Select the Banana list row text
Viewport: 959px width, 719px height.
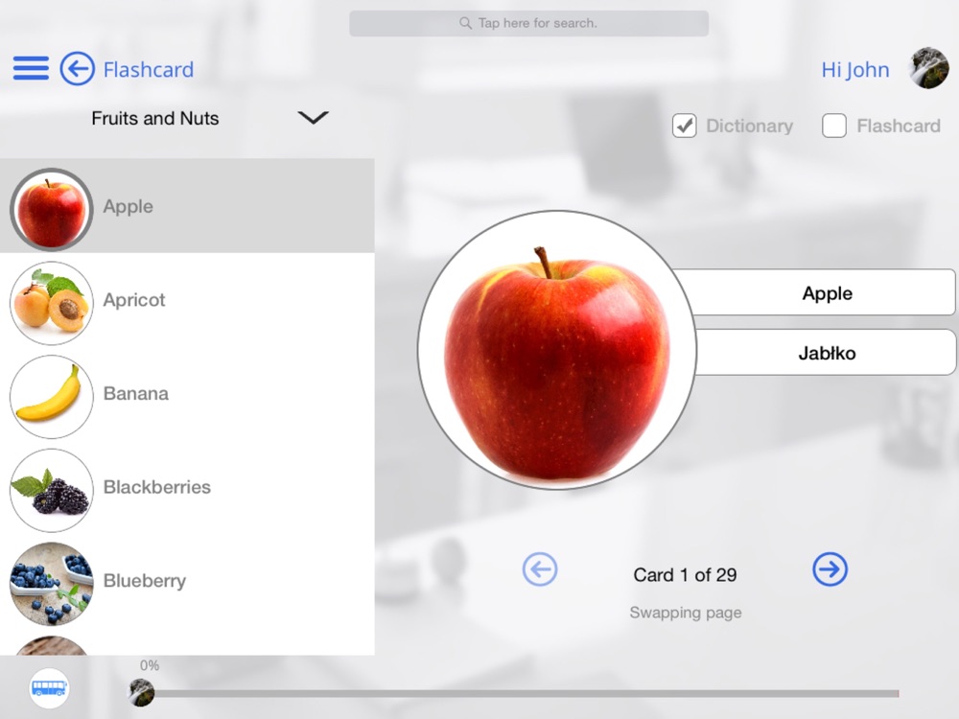point(136,393)
